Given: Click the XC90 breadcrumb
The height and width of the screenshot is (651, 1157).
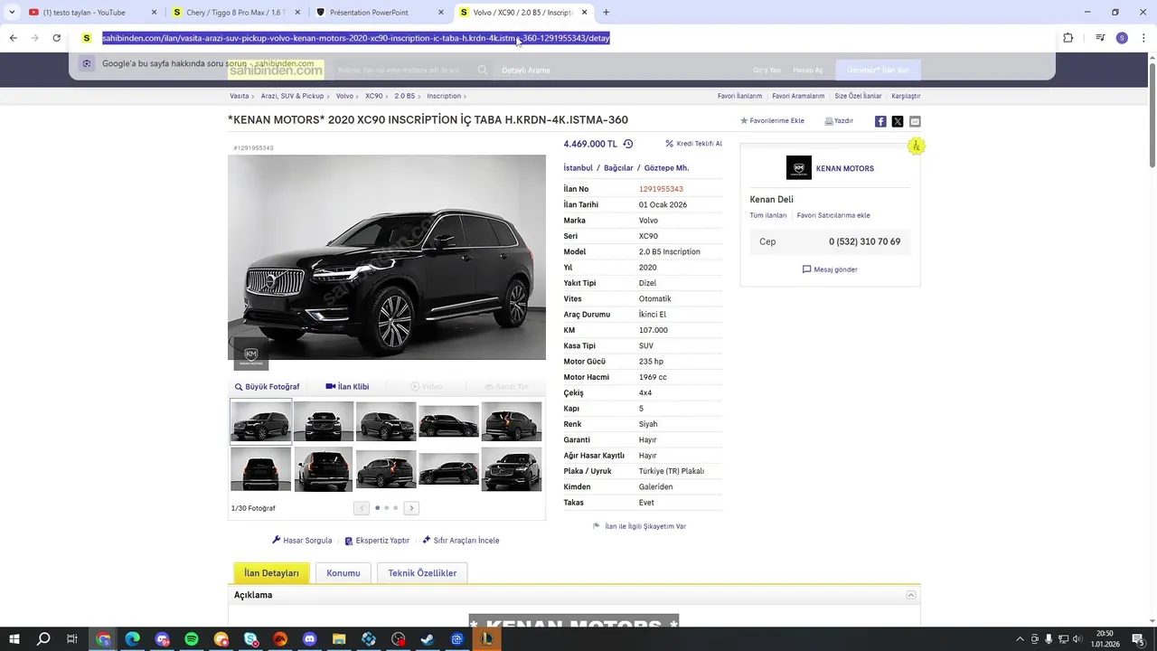Looking at the screenshot, I should (x=373, y=96).
